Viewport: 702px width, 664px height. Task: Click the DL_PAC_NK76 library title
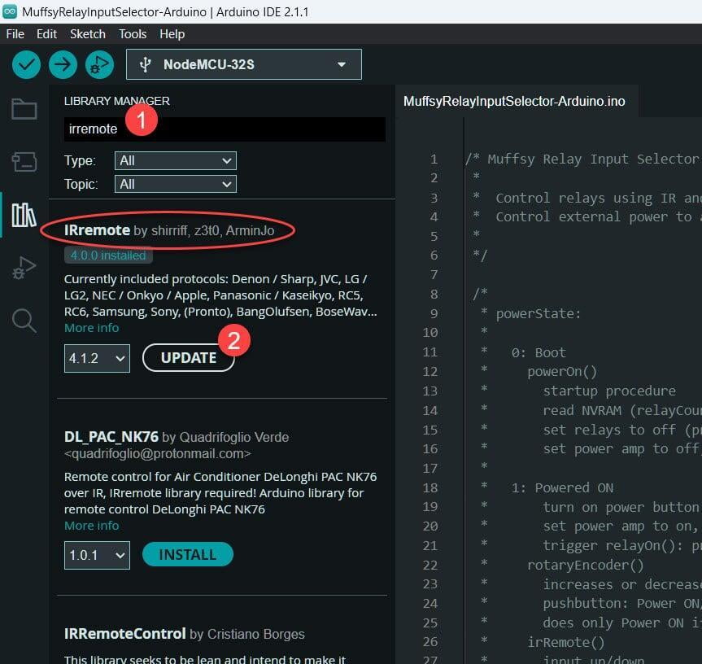coord(111,436)
